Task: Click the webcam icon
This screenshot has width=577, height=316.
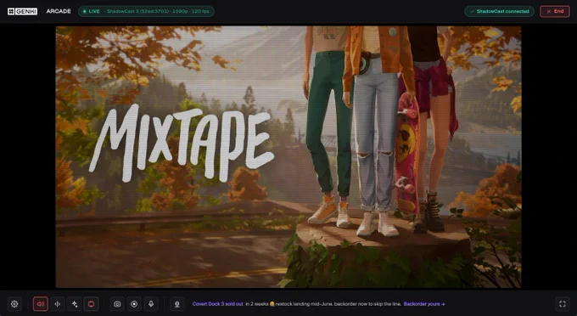Action: pyautogui.click(x=177, y=304)
